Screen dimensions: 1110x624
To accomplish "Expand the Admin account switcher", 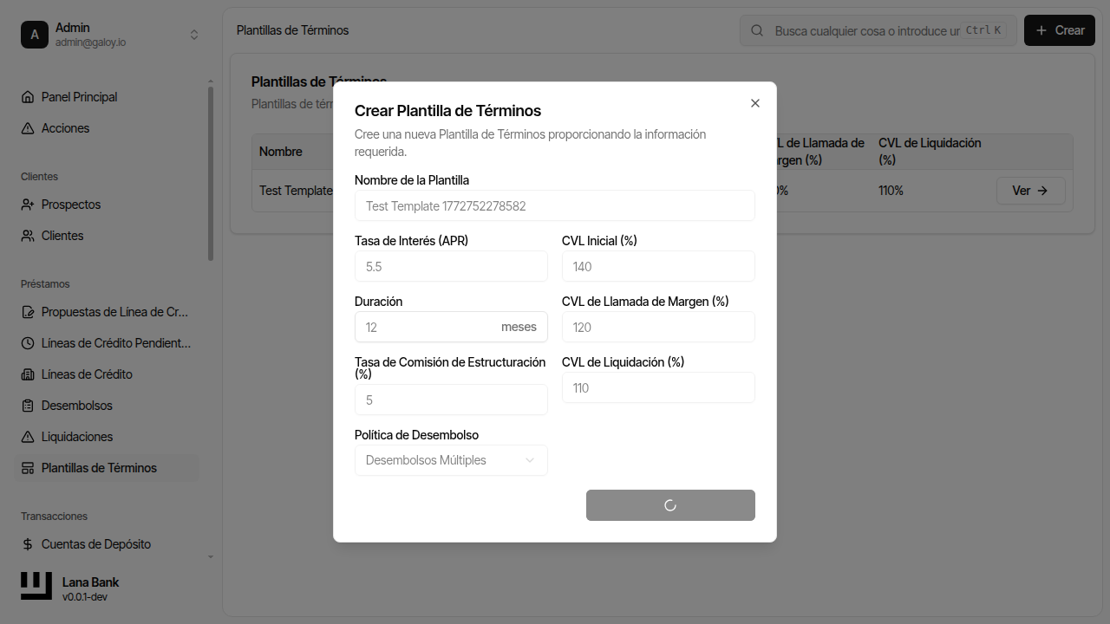I will coord(194,35).
